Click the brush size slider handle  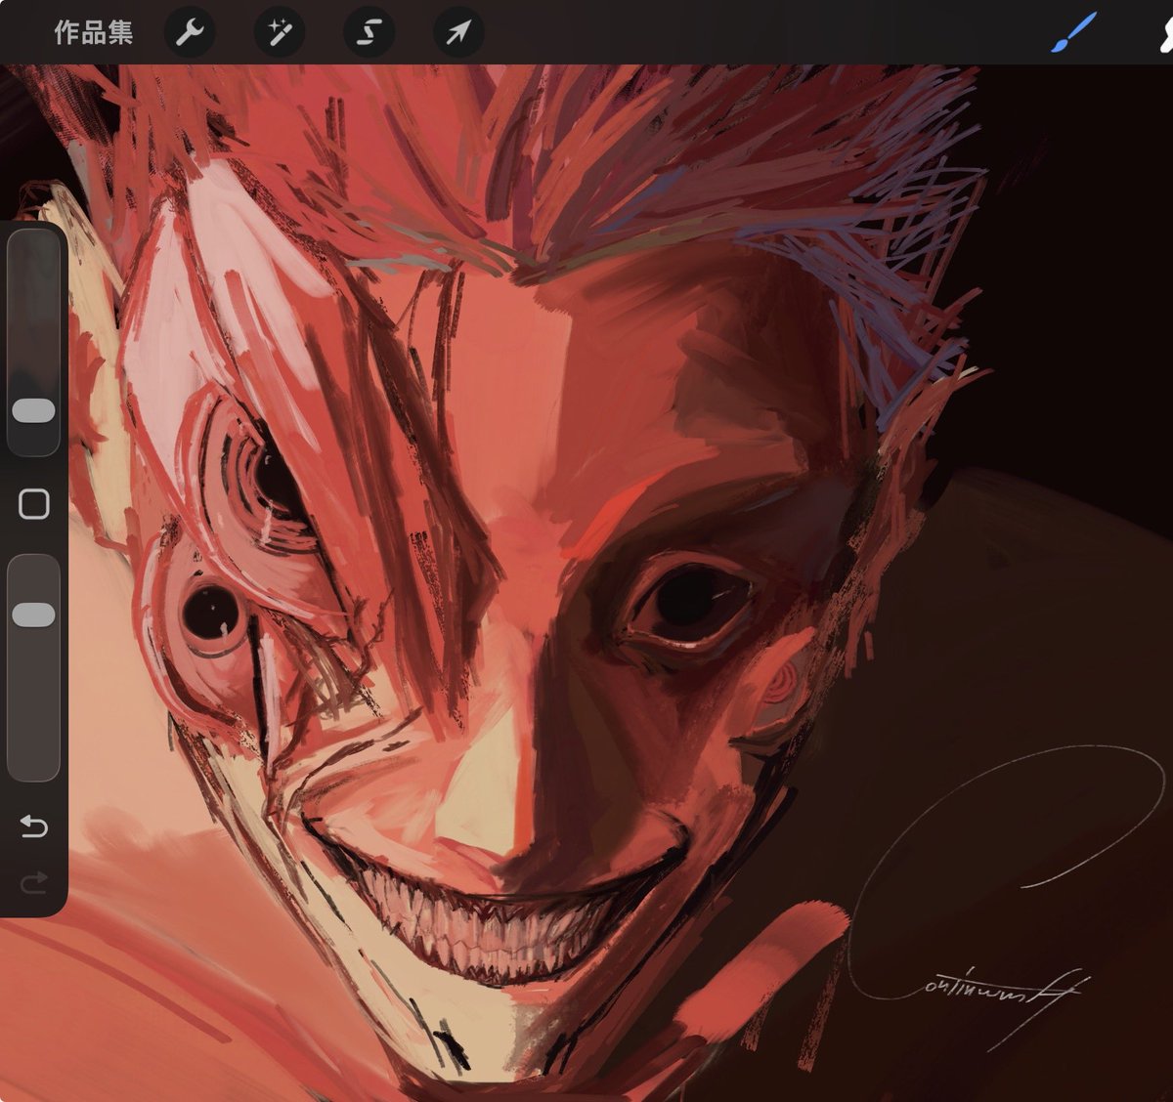34,410
